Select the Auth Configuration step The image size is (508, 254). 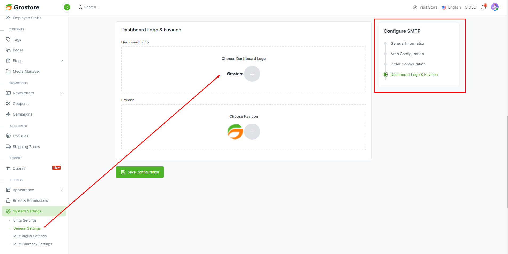(407, 54)
